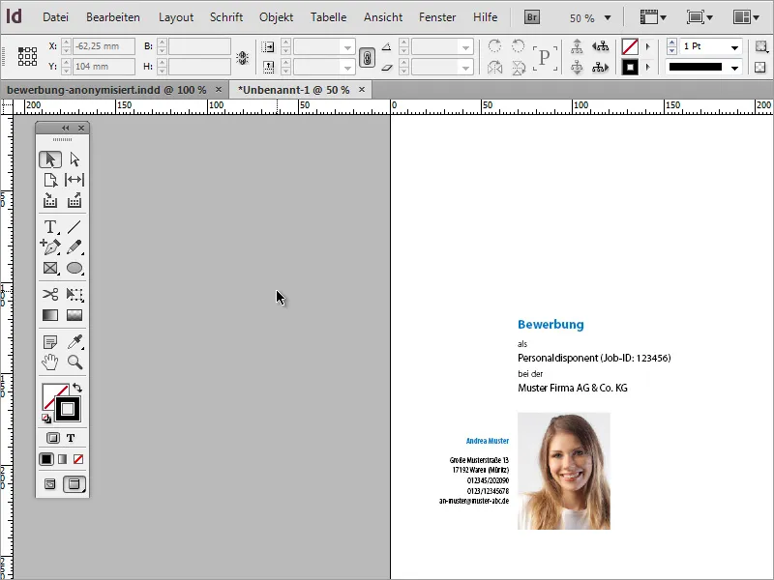Image resolution: width=774 pixels, height=580 pixels.
Task: Switch to Preview view mode
Action: coord(74,484)
